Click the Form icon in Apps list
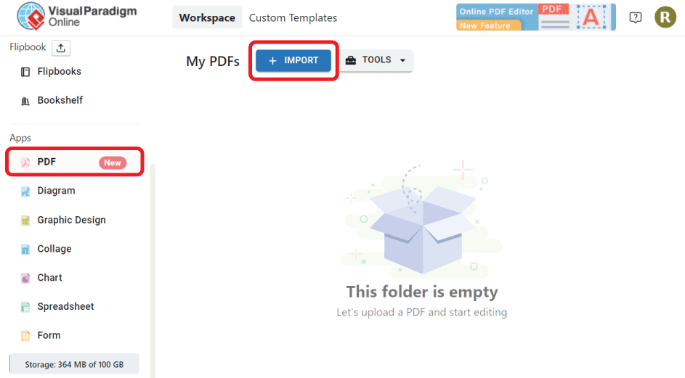This screenshot has height=378, width=685. pos(25,336)
